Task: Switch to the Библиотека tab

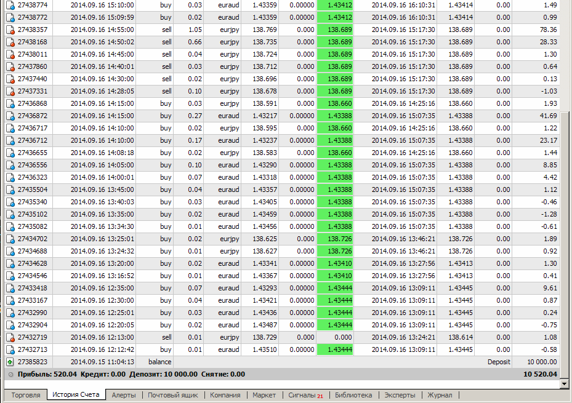Action: 353,395
